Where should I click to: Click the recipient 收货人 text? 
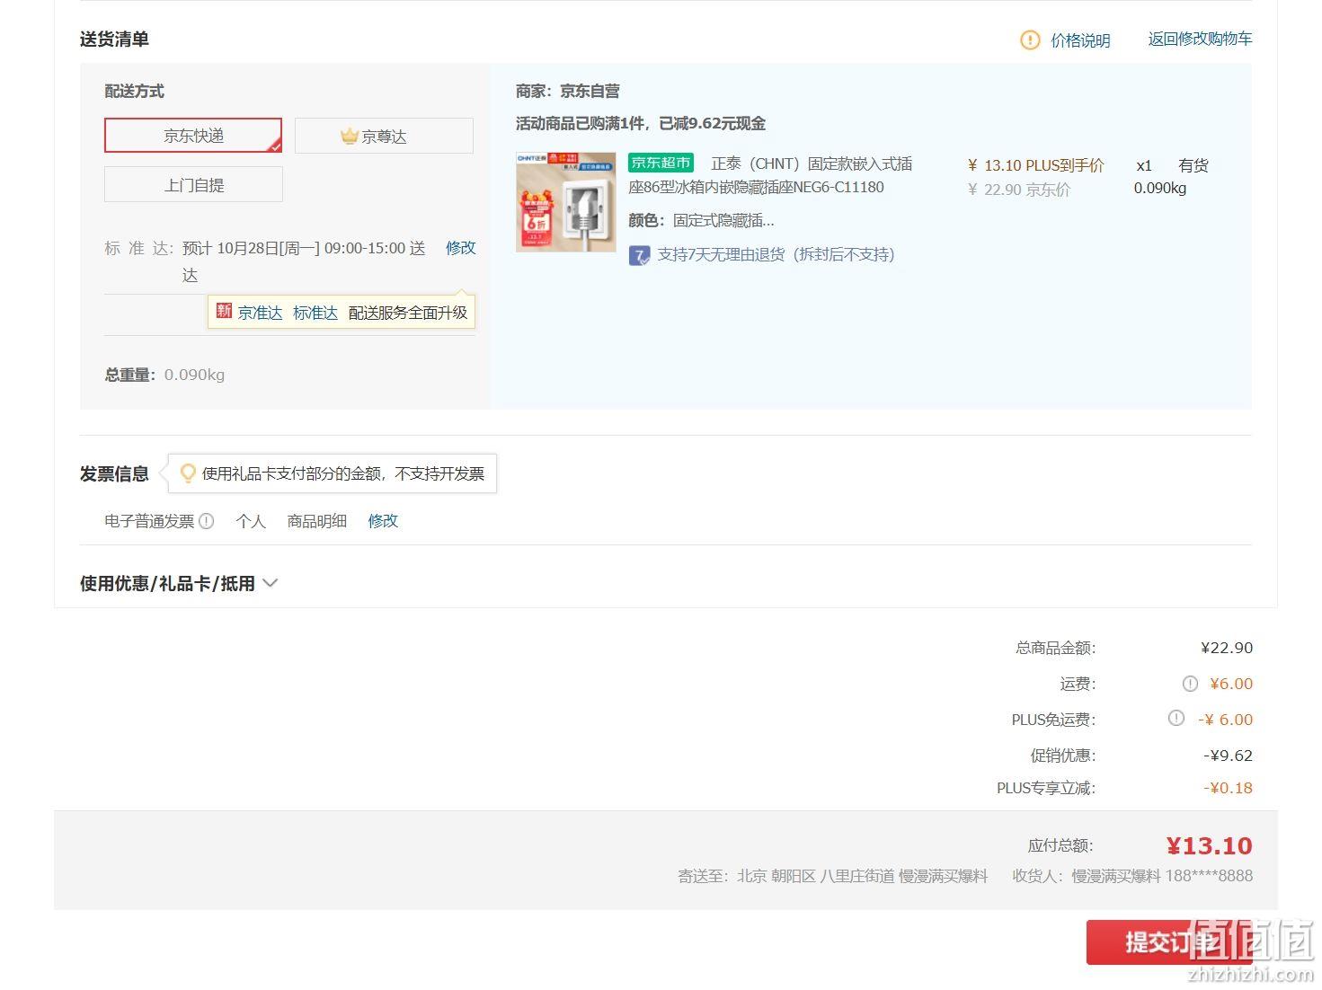tap(1132, 876)
